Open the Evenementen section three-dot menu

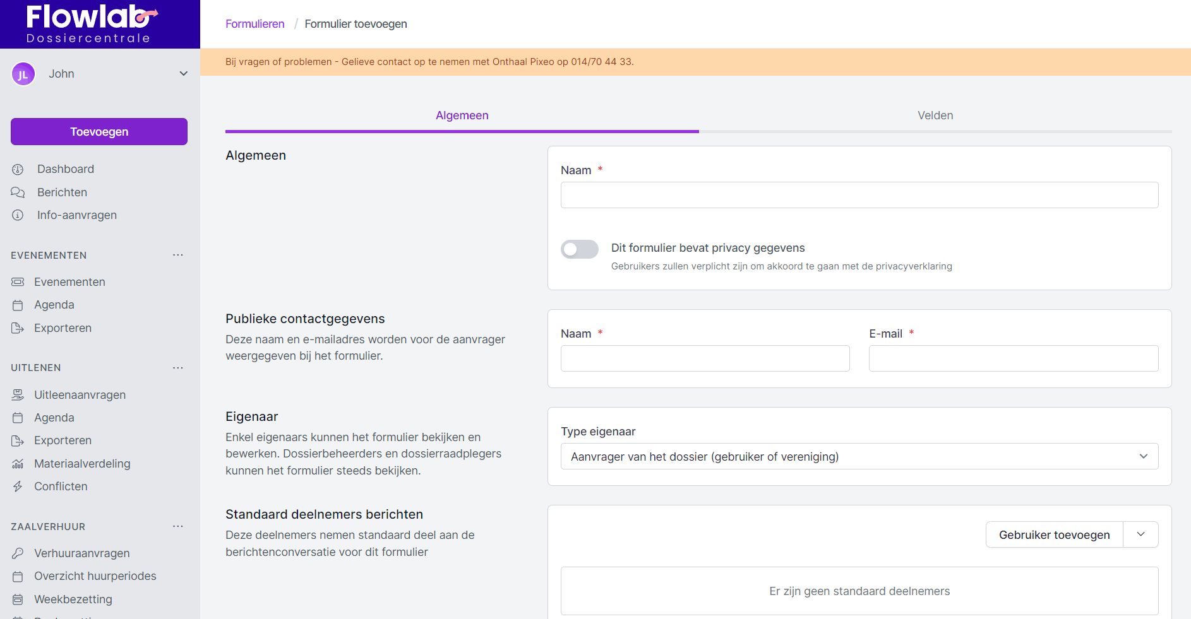coord(178,255)
